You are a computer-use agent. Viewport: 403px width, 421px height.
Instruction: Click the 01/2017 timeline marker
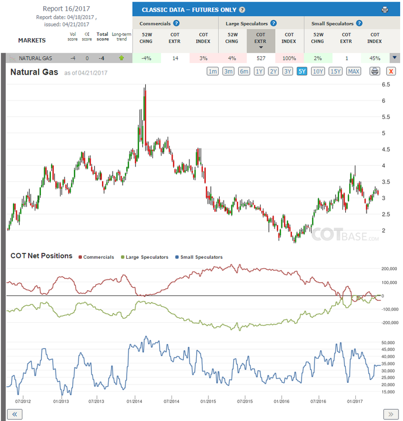pyautogui.click(x=355, y=402)
